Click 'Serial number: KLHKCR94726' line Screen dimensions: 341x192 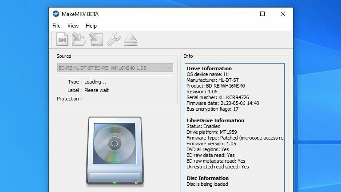click(218, 97)
